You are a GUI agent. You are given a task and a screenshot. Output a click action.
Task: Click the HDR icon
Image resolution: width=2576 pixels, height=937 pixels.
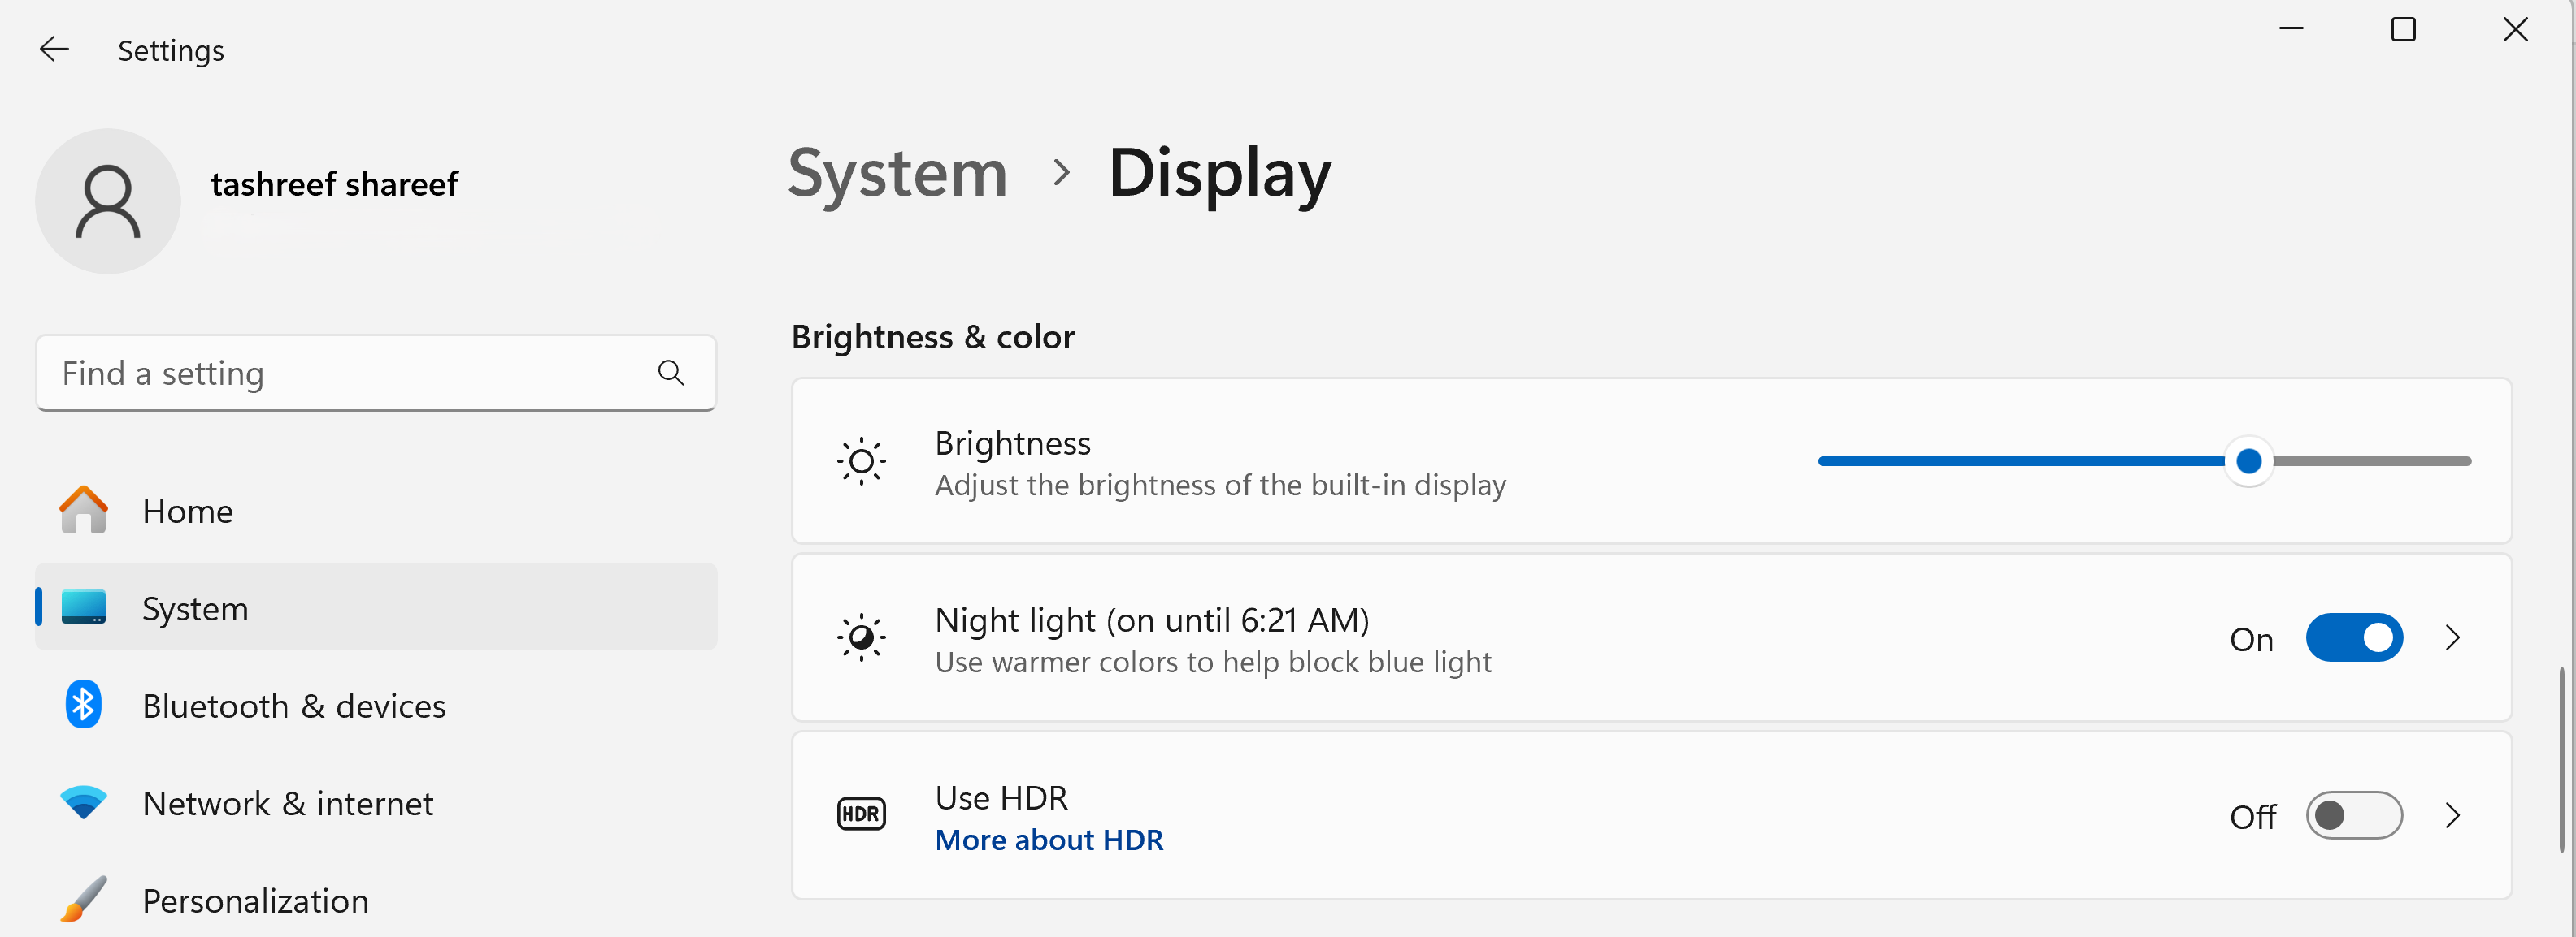(861, 815)
